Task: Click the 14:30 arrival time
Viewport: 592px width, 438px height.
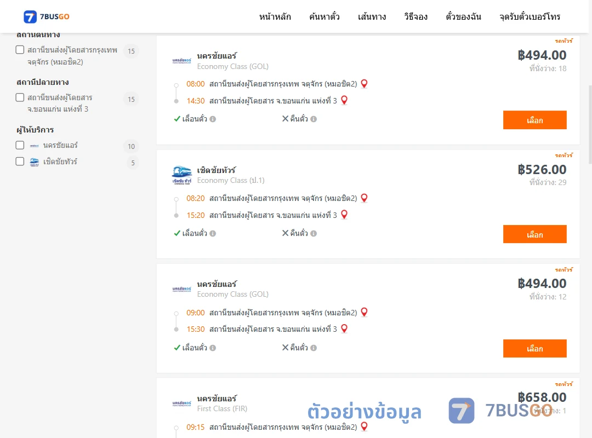Action: [x=196, y=101]
